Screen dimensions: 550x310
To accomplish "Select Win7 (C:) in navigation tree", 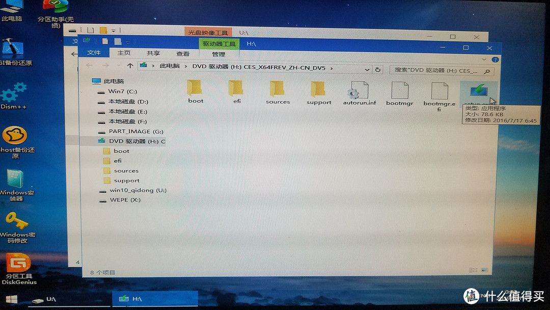I will (122, 92).
